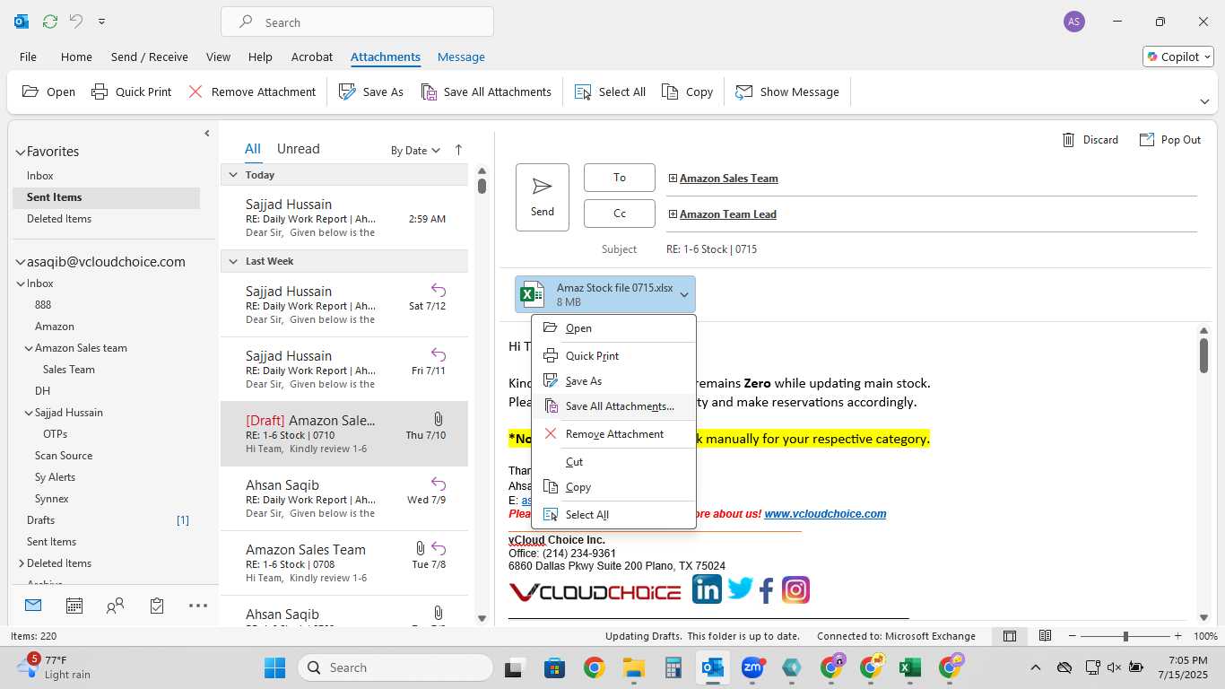Open the AS account profile avatar

click(x=1073, y=22)
